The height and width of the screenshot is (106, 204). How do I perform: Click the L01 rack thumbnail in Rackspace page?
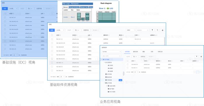(x=79, y=17)
